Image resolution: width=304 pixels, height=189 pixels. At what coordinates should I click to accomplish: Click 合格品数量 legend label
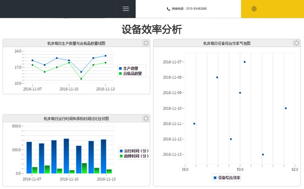coord(133,74)
